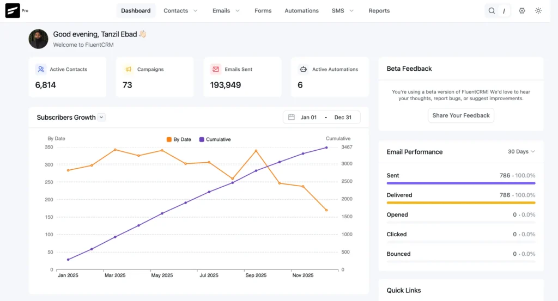Click the Beta Feedback heading
The width and height of the screenshot is (558, 301).
point(409,69)
